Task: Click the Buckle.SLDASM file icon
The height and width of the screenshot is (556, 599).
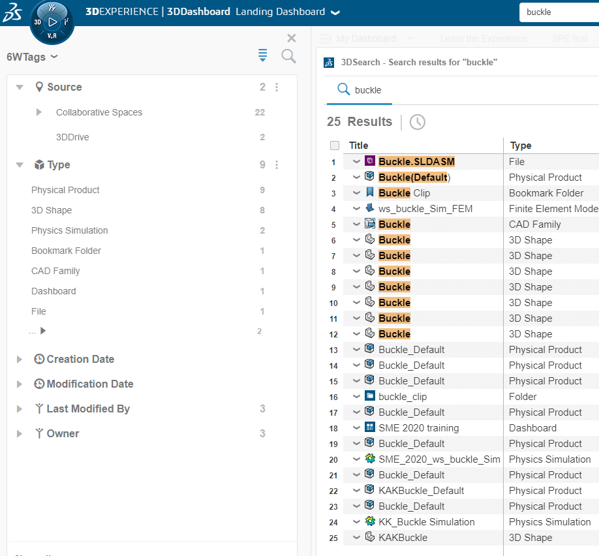Action: click(x=369, y=161)
